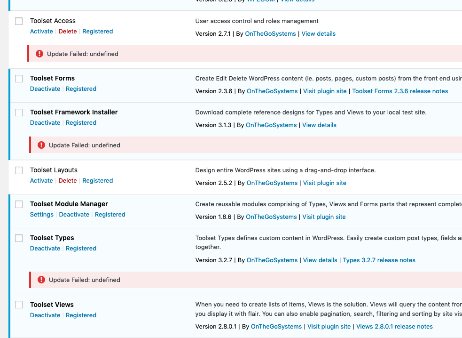Viewport: 462px width, 338px height.
Task: Check the Toolset Module Manager checkbox
Action: pos(19,204)
